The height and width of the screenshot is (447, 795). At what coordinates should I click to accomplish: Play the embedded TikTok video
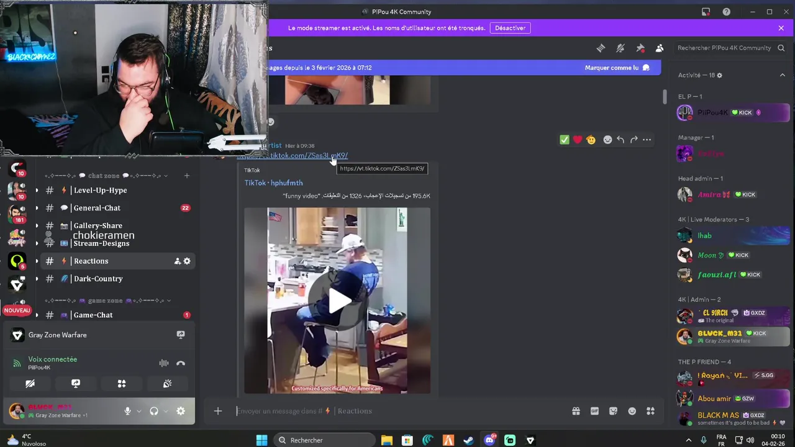[x=339, y=301]
